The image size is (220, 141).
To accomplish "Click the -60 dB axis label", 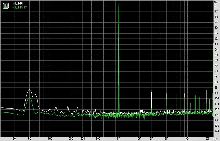I will pos(216,55).
